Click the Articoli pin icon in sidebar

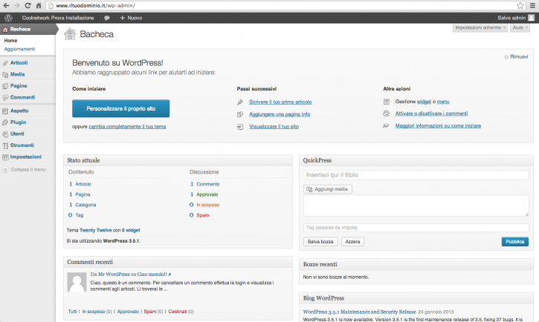5,63
